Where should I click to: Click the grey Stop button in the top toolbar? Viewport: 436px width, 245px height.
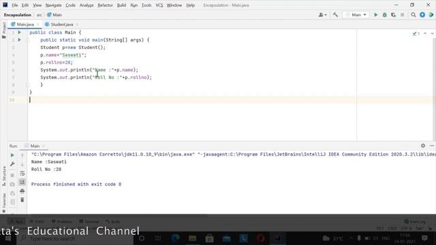[403, 15]
